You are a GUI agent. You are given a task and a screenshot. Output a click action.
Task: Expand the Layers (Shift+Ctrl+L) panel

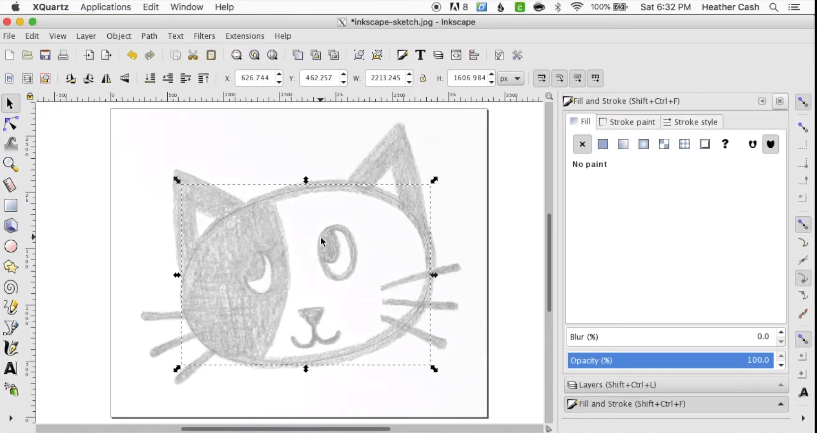point(676,385)
